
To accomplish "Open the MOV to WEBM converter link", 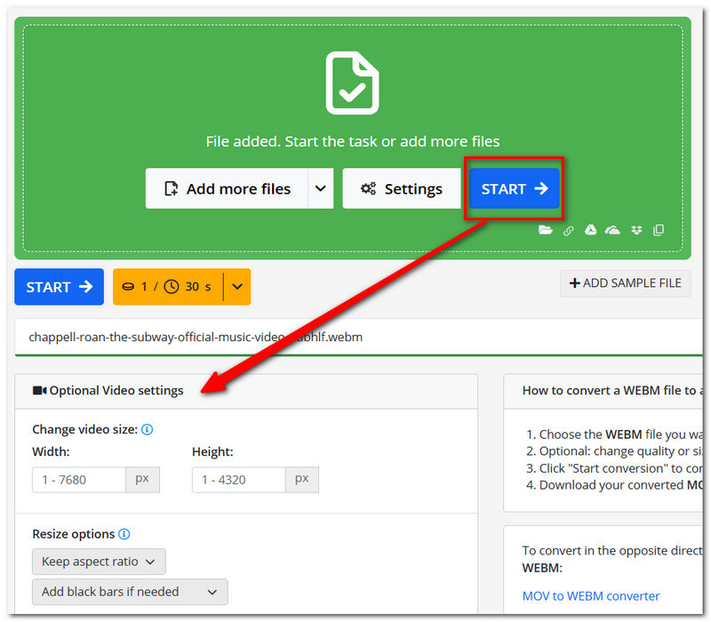I will [591, 595].
